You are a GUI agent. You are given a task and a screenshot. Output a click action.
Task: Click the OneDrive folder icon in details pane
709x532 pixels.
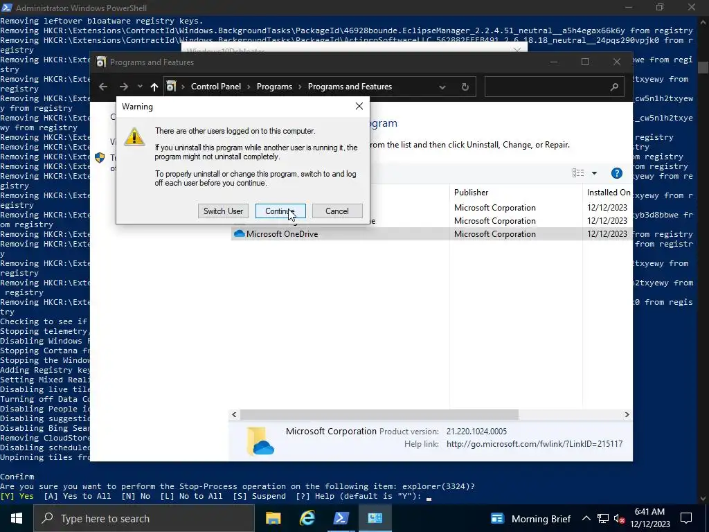(x=260, y=441)
